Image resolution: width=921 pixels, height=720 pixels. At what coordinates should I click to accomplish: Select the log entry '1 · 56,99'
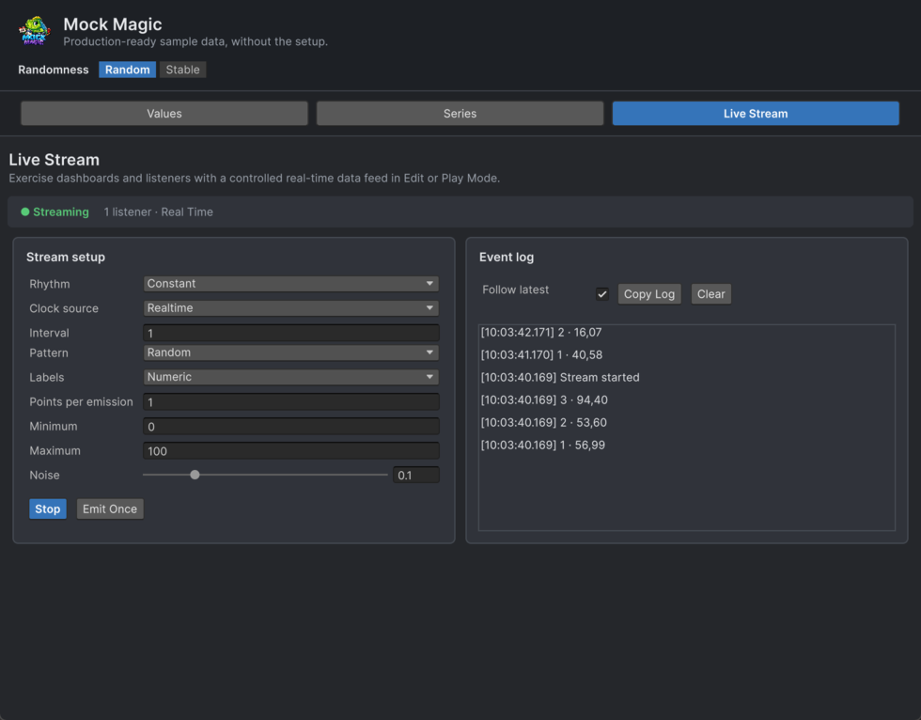click(x=543, y=446)
